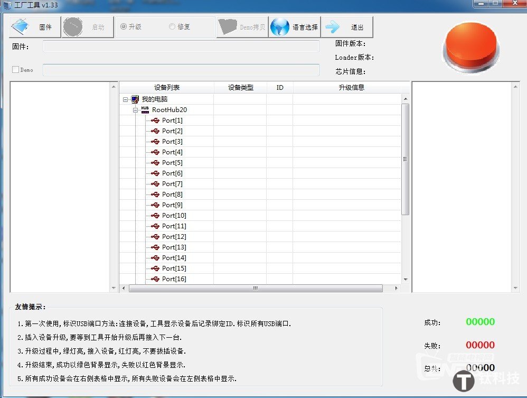The image size is (527, 398).
Task: Click the device list horizontal scrollbar thumb
Action: (x=256, y=289)
